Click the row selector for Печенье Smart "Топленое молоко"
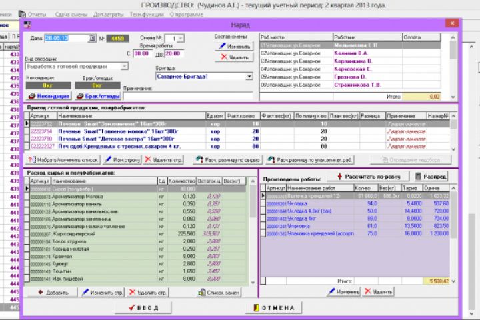This screenshot has height=320, width=480. (x=27, y=131)
